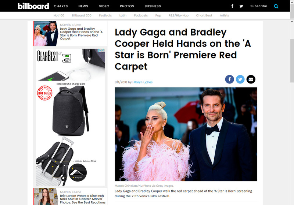294x205 pixels.
Task: Click the page's vertical scrollbar thumb
Action: [292, 61]
